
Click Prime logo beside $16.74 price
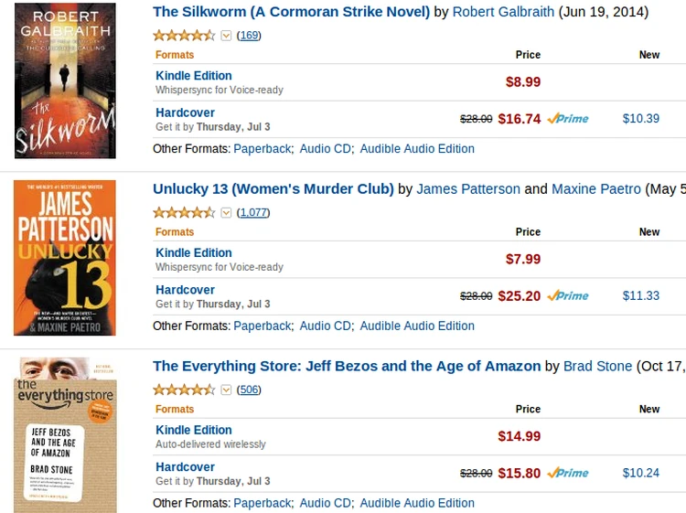tap(568, 119)
